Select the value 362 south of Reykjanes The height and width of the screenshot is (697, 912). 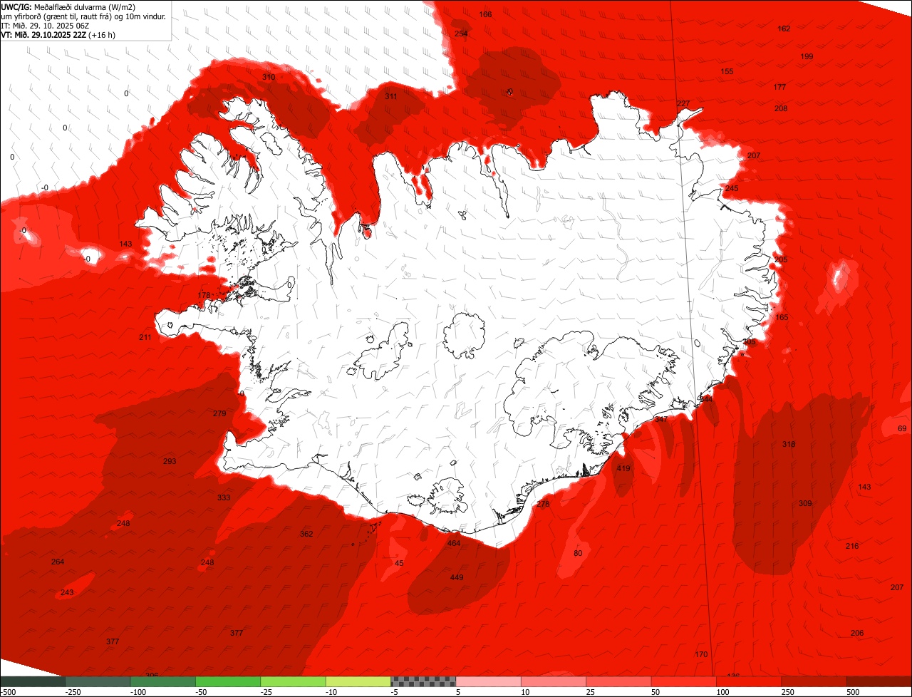click(306, 534)
